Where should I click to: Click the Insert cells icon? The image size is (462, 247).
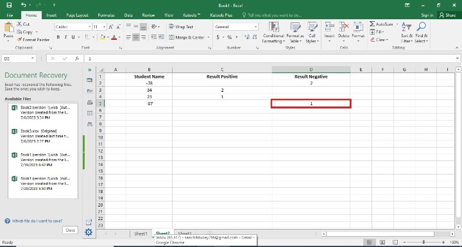tap(329, 27)
